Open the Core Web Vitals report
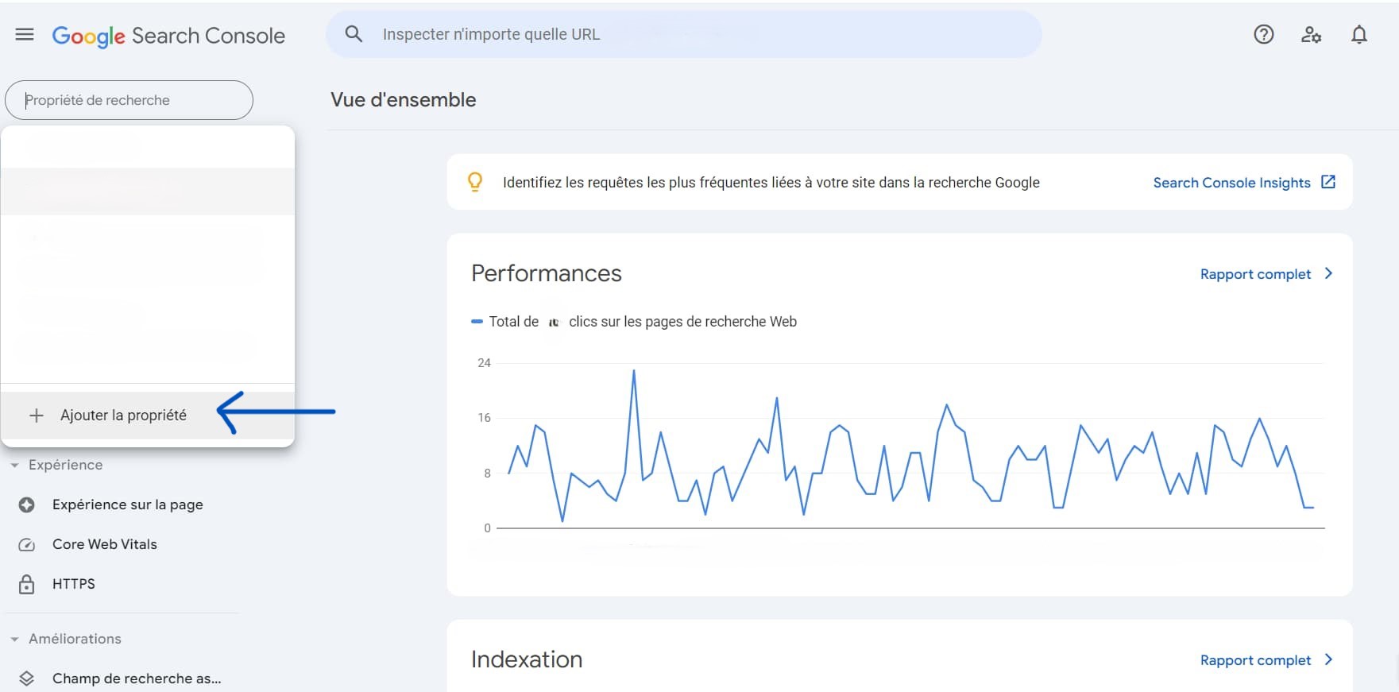The height and width of the screenshot is (692, 1399). pos(105,544)
